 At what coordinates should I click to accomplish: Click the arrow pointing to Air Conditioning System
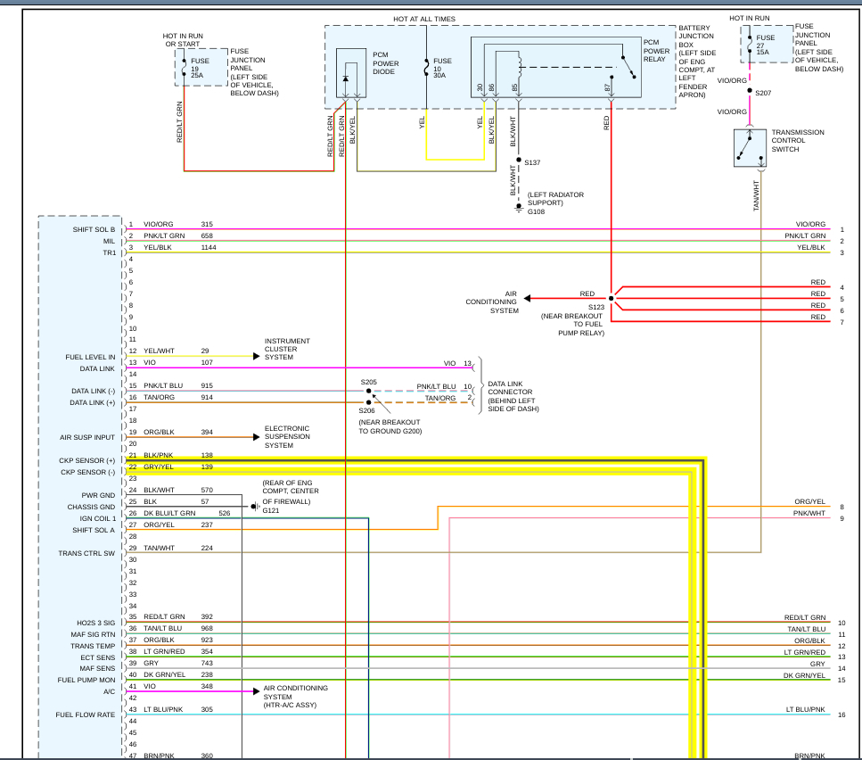tap(528, 298)
